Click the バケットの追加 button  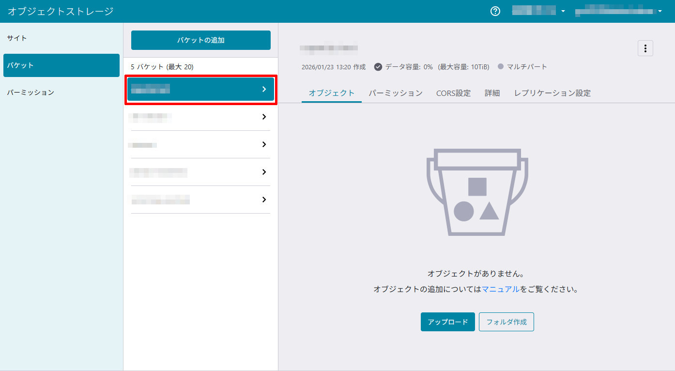tap(200, 40)
